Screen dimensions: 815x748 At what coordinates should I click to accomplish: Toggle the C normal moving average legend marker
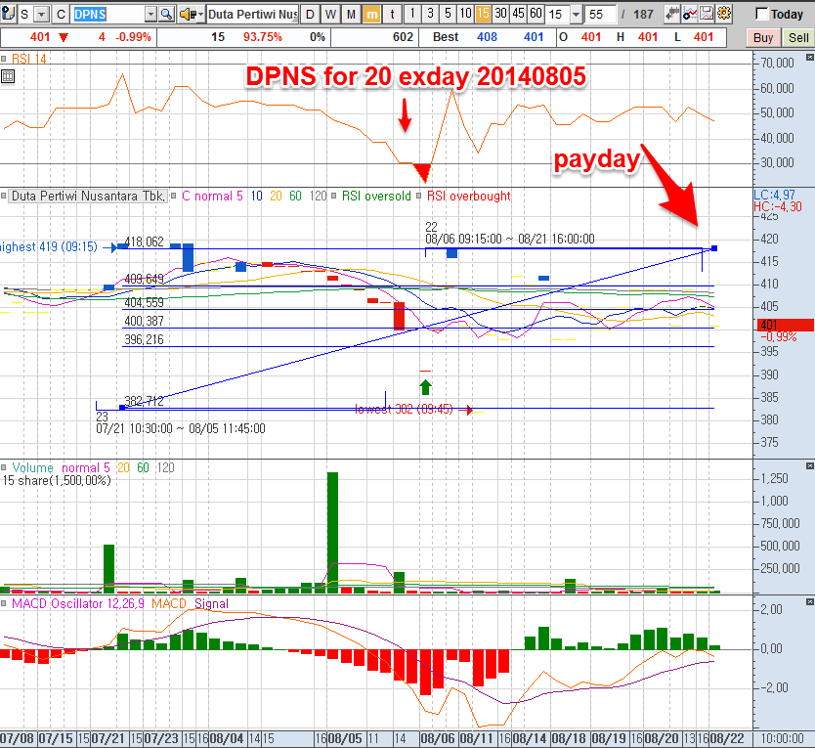tap(174, 197)
